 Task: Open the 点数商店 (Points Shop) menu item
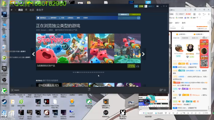(x=71, y=18)
